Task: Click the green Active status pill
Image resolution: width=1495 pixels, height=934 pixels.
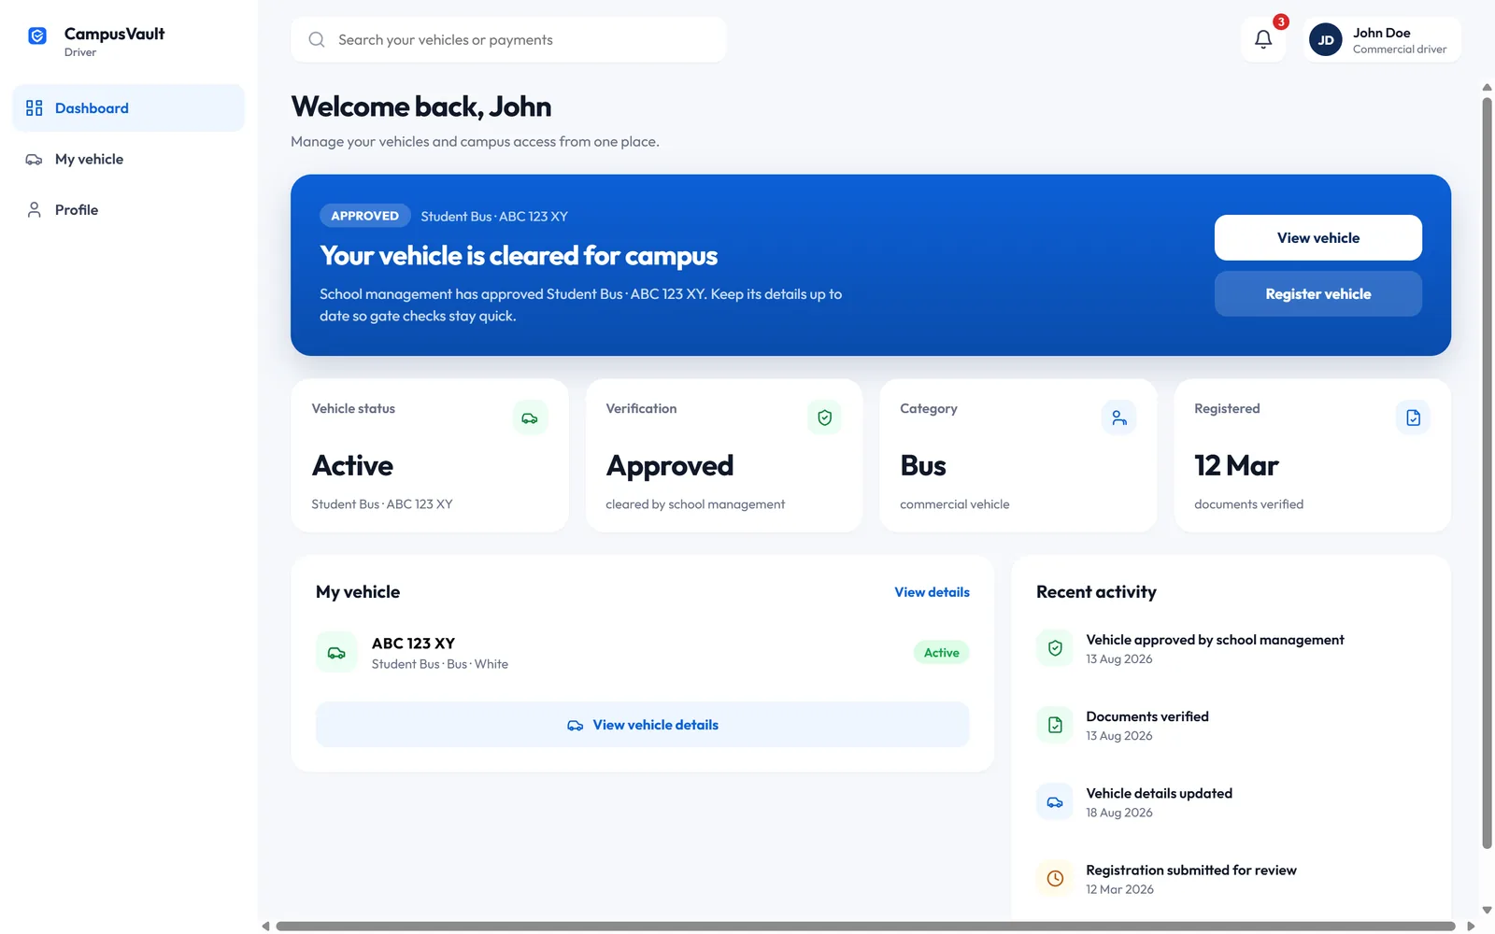Action: [941, 653]
